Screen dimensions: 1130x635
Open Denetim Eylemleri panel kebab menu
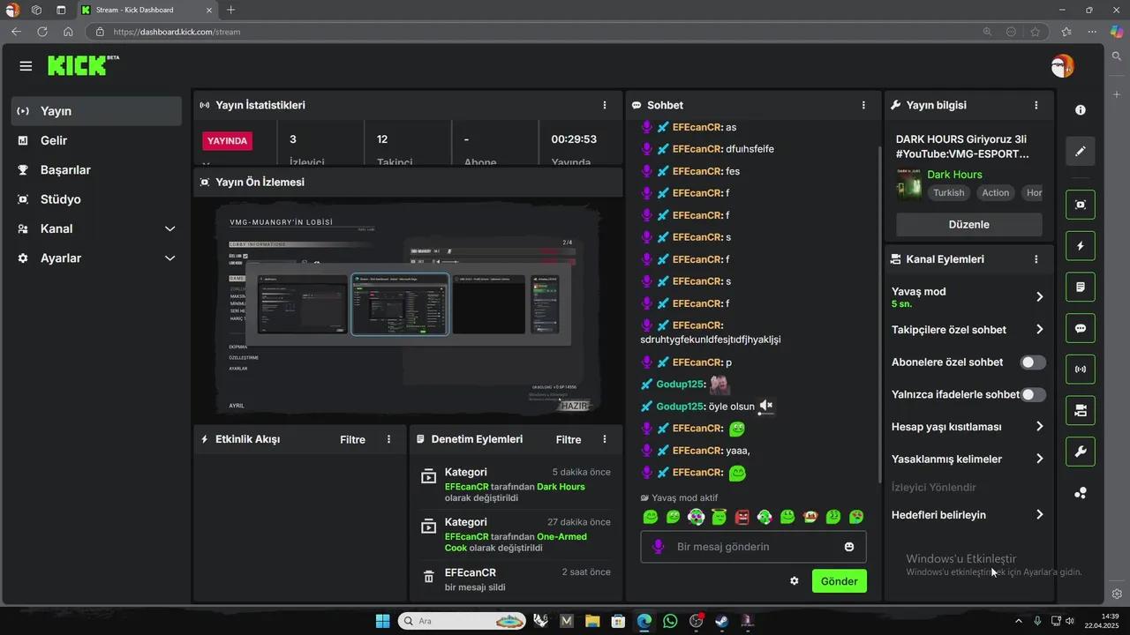point(605,439)
